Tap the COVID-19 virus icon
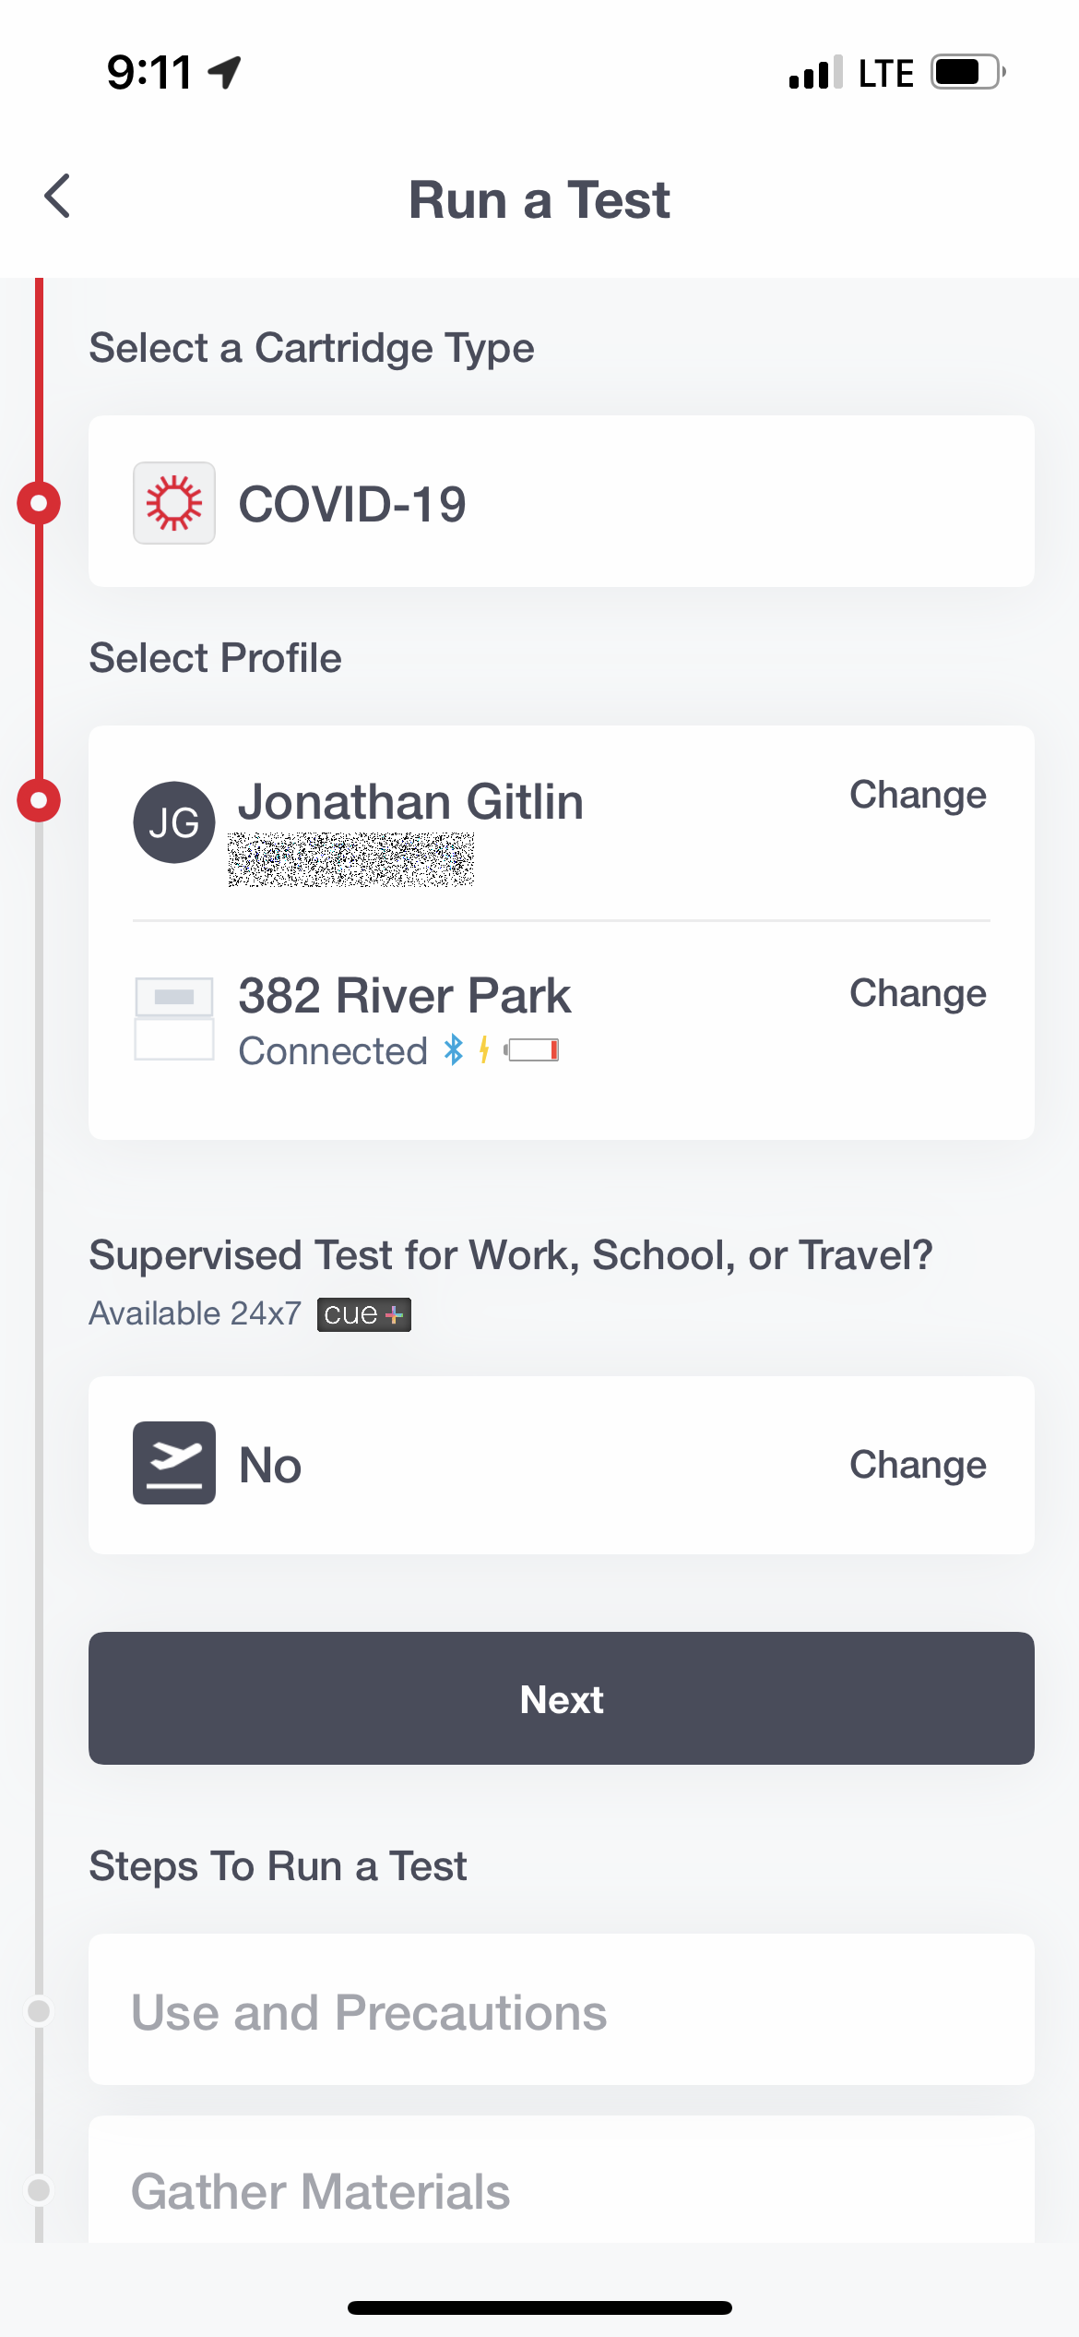The width and height of the screenshot is (1079, 2337). pyautogui.click(x=174, y=503)
